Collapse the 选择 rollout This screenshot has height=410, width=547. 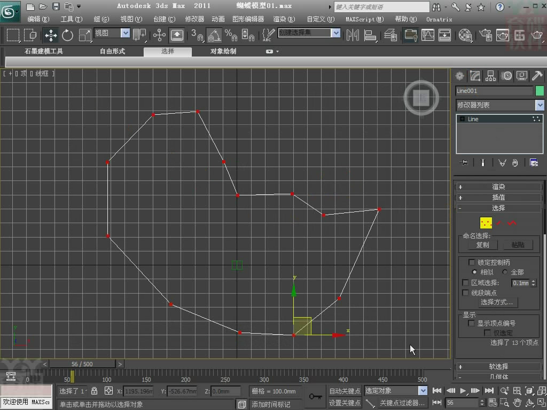tap(499, 208)
